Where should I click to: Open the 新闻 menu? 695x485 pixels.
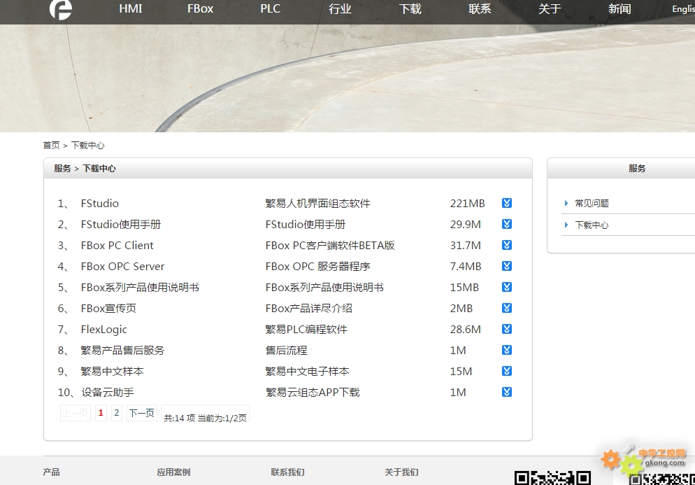click(619, 9)
